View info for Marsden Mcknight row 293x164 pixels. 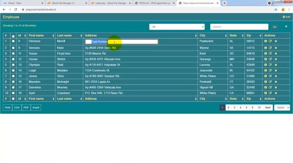point(266,82)
